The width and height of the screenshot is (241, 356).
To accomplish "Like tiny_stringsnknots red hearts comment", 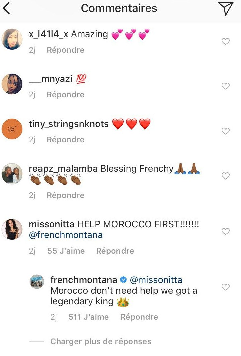I will (225, 131).
